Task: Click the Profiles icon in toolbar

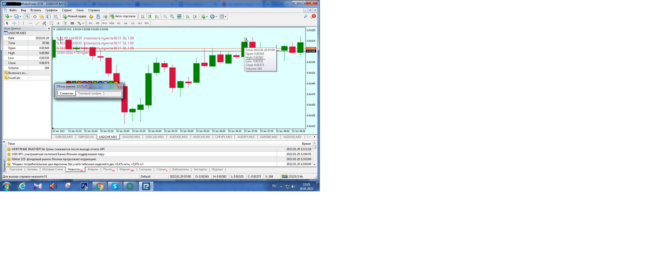Action: (x=16, y=17)
